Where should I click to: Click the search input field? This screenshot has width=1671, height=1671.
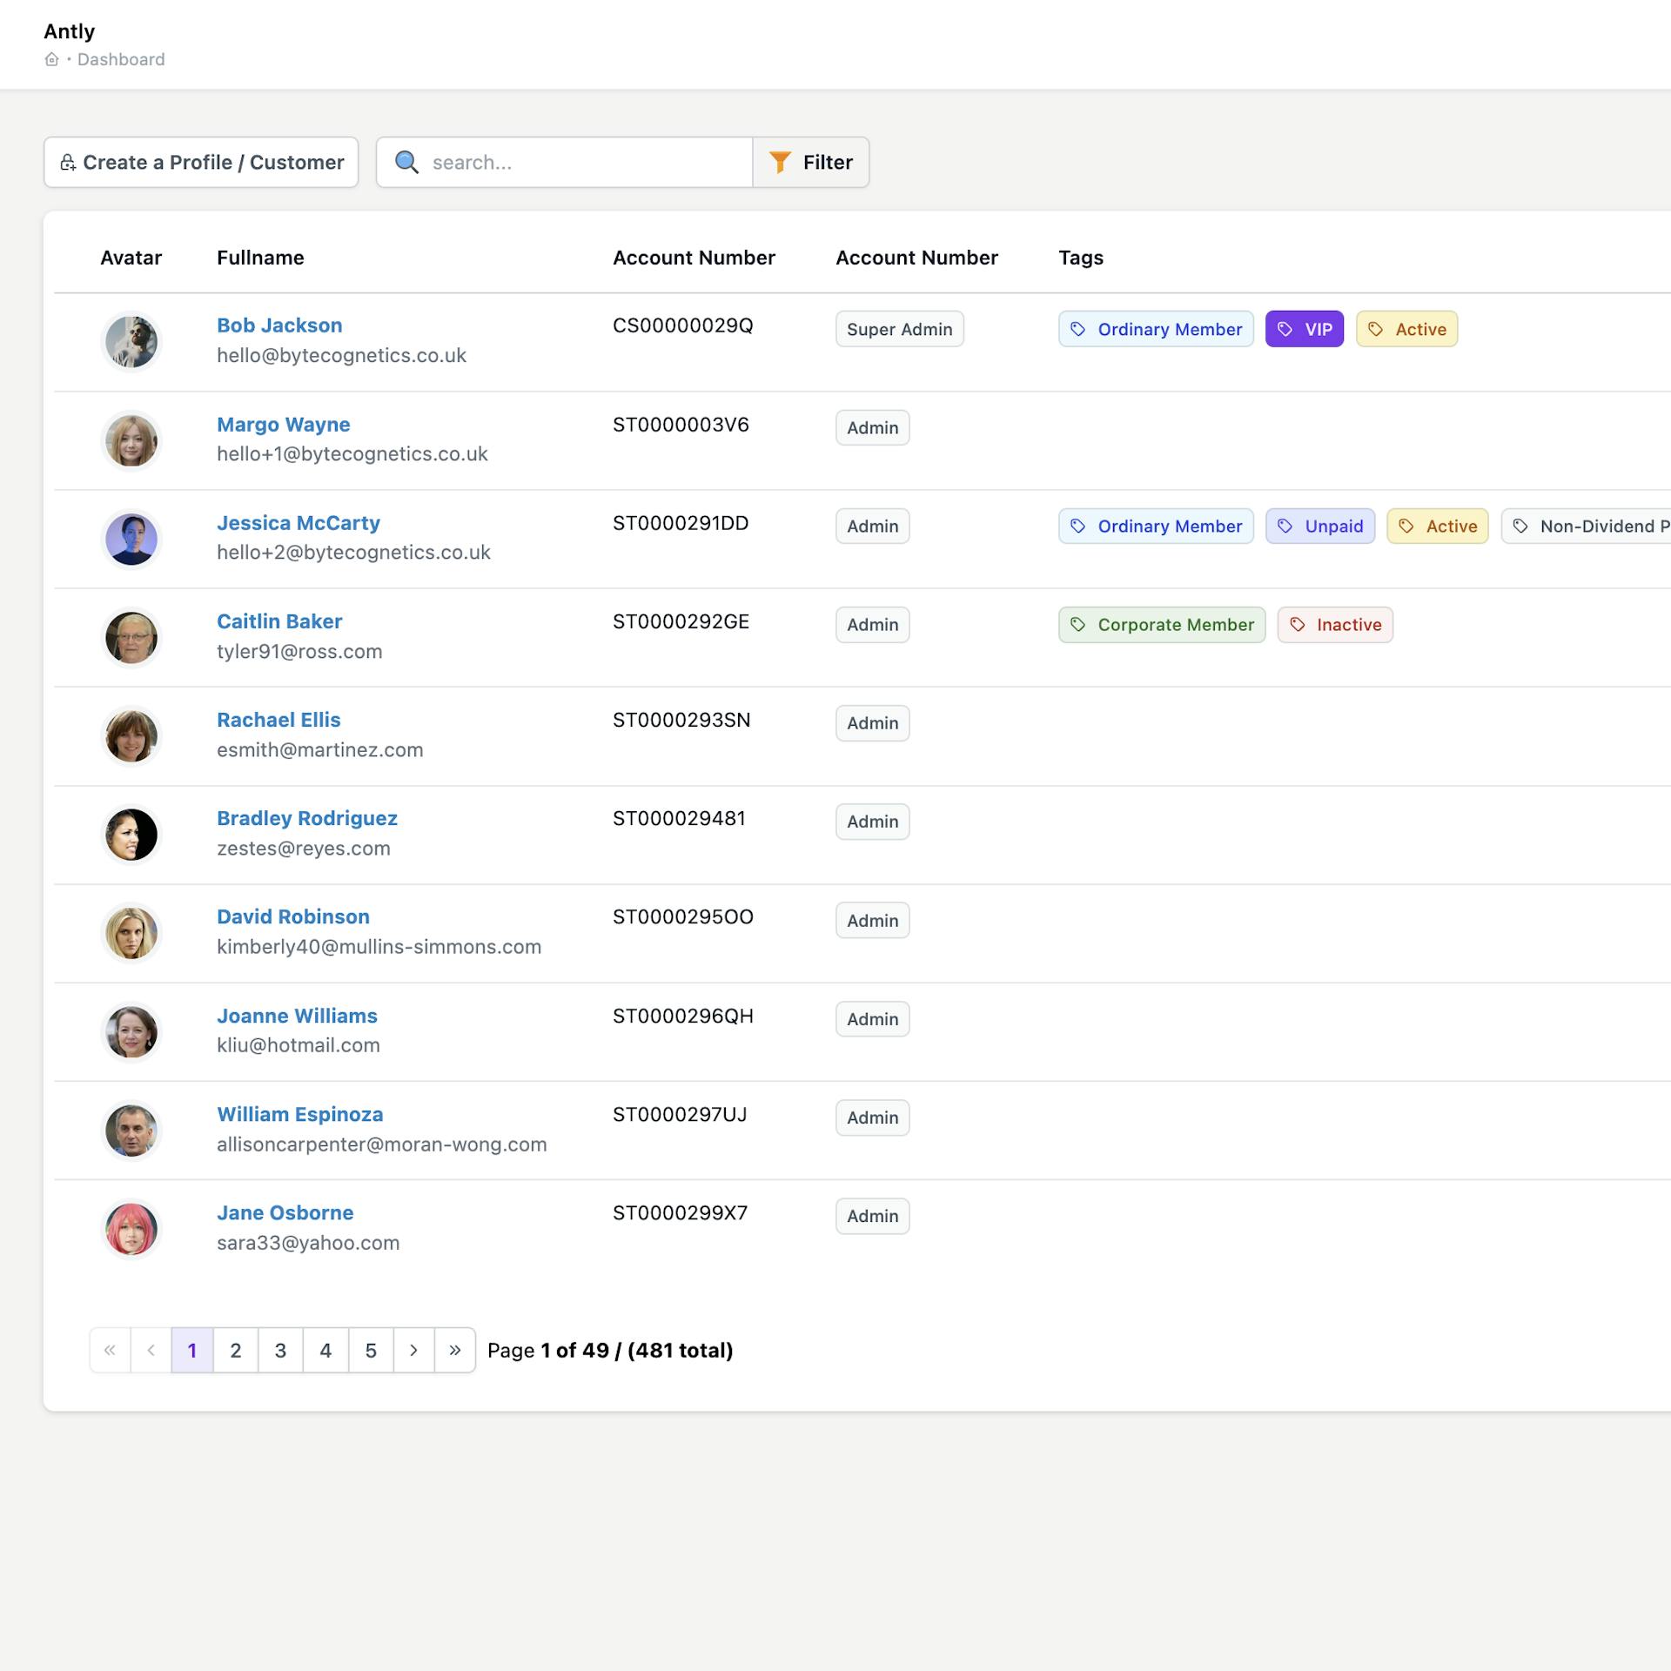pos(565,161)
